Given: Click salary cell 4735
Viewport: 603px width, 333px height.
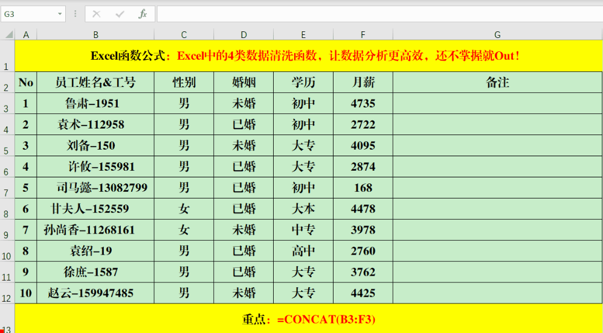Looking at the screenshot, I should click(363, 103).
